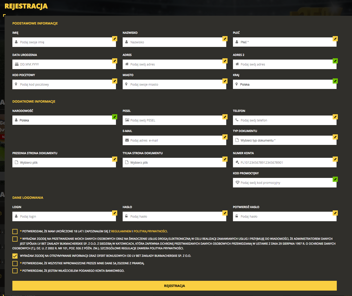Click the green pencil icon on Adres 2 field
Screen dimensions: 352x296
pyautogui.click(x=335, y=61)
